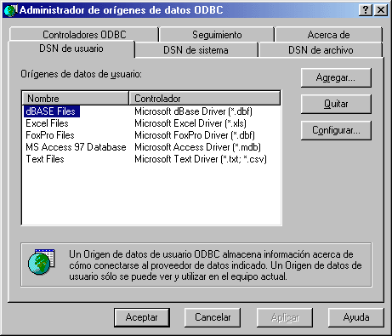392x336 pixels.
Task: Click the globe icon in the info box
Action: [41, 262]
